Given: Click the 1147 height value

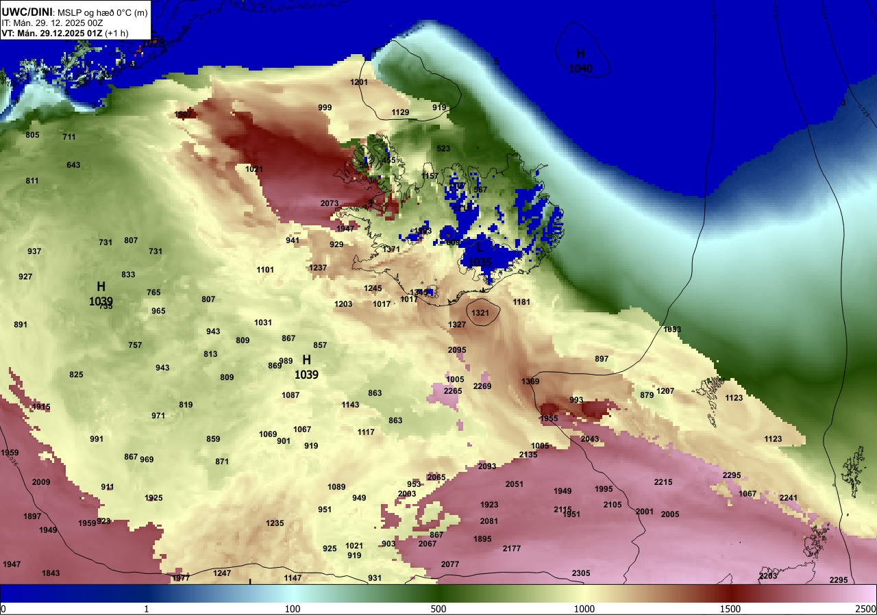Looking at the screenshot, I should click(x=293, y=578).
